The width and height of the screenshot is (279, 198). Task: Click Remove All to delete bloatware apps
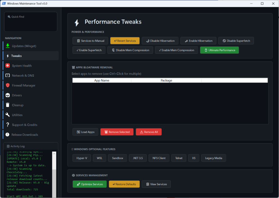point(148,132)
